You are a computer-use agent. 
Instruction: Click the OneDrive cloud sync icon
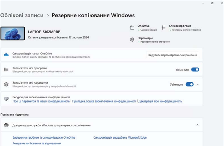tap(6, 55)
